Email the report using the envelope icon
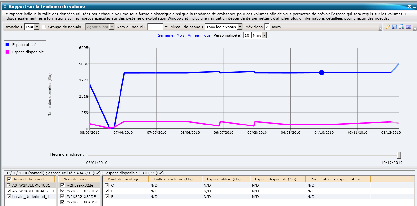The height and width of the screenshot is (206, 417). pyautogui.click(x=408, y=27)
